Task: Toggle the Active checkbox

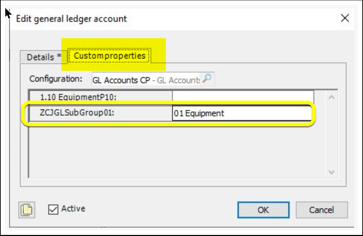Action: point(53,209)
